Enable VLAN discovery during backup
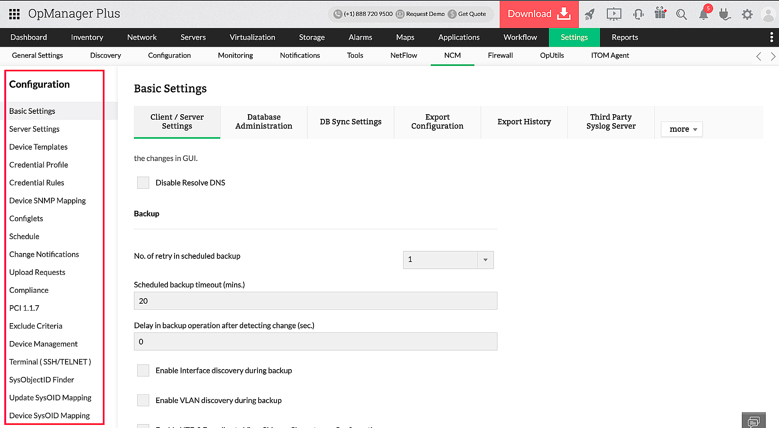The image size is (779, 428). click(143, 400)
